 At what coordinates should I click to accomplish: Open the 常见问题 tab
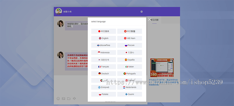point(154,20)
